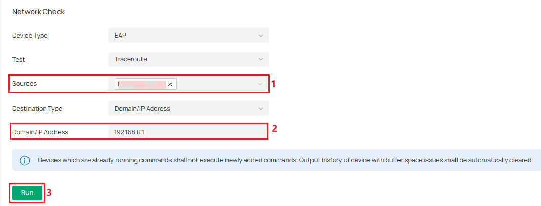Click the Domain/IP Address field label
541x206 pixels.
pos(40,132)
